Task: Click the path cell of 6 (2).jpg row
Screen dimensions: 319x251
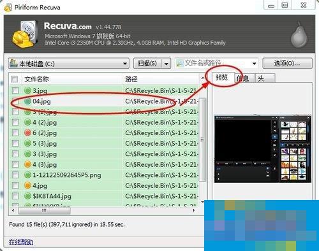Action: click(161, 133)
